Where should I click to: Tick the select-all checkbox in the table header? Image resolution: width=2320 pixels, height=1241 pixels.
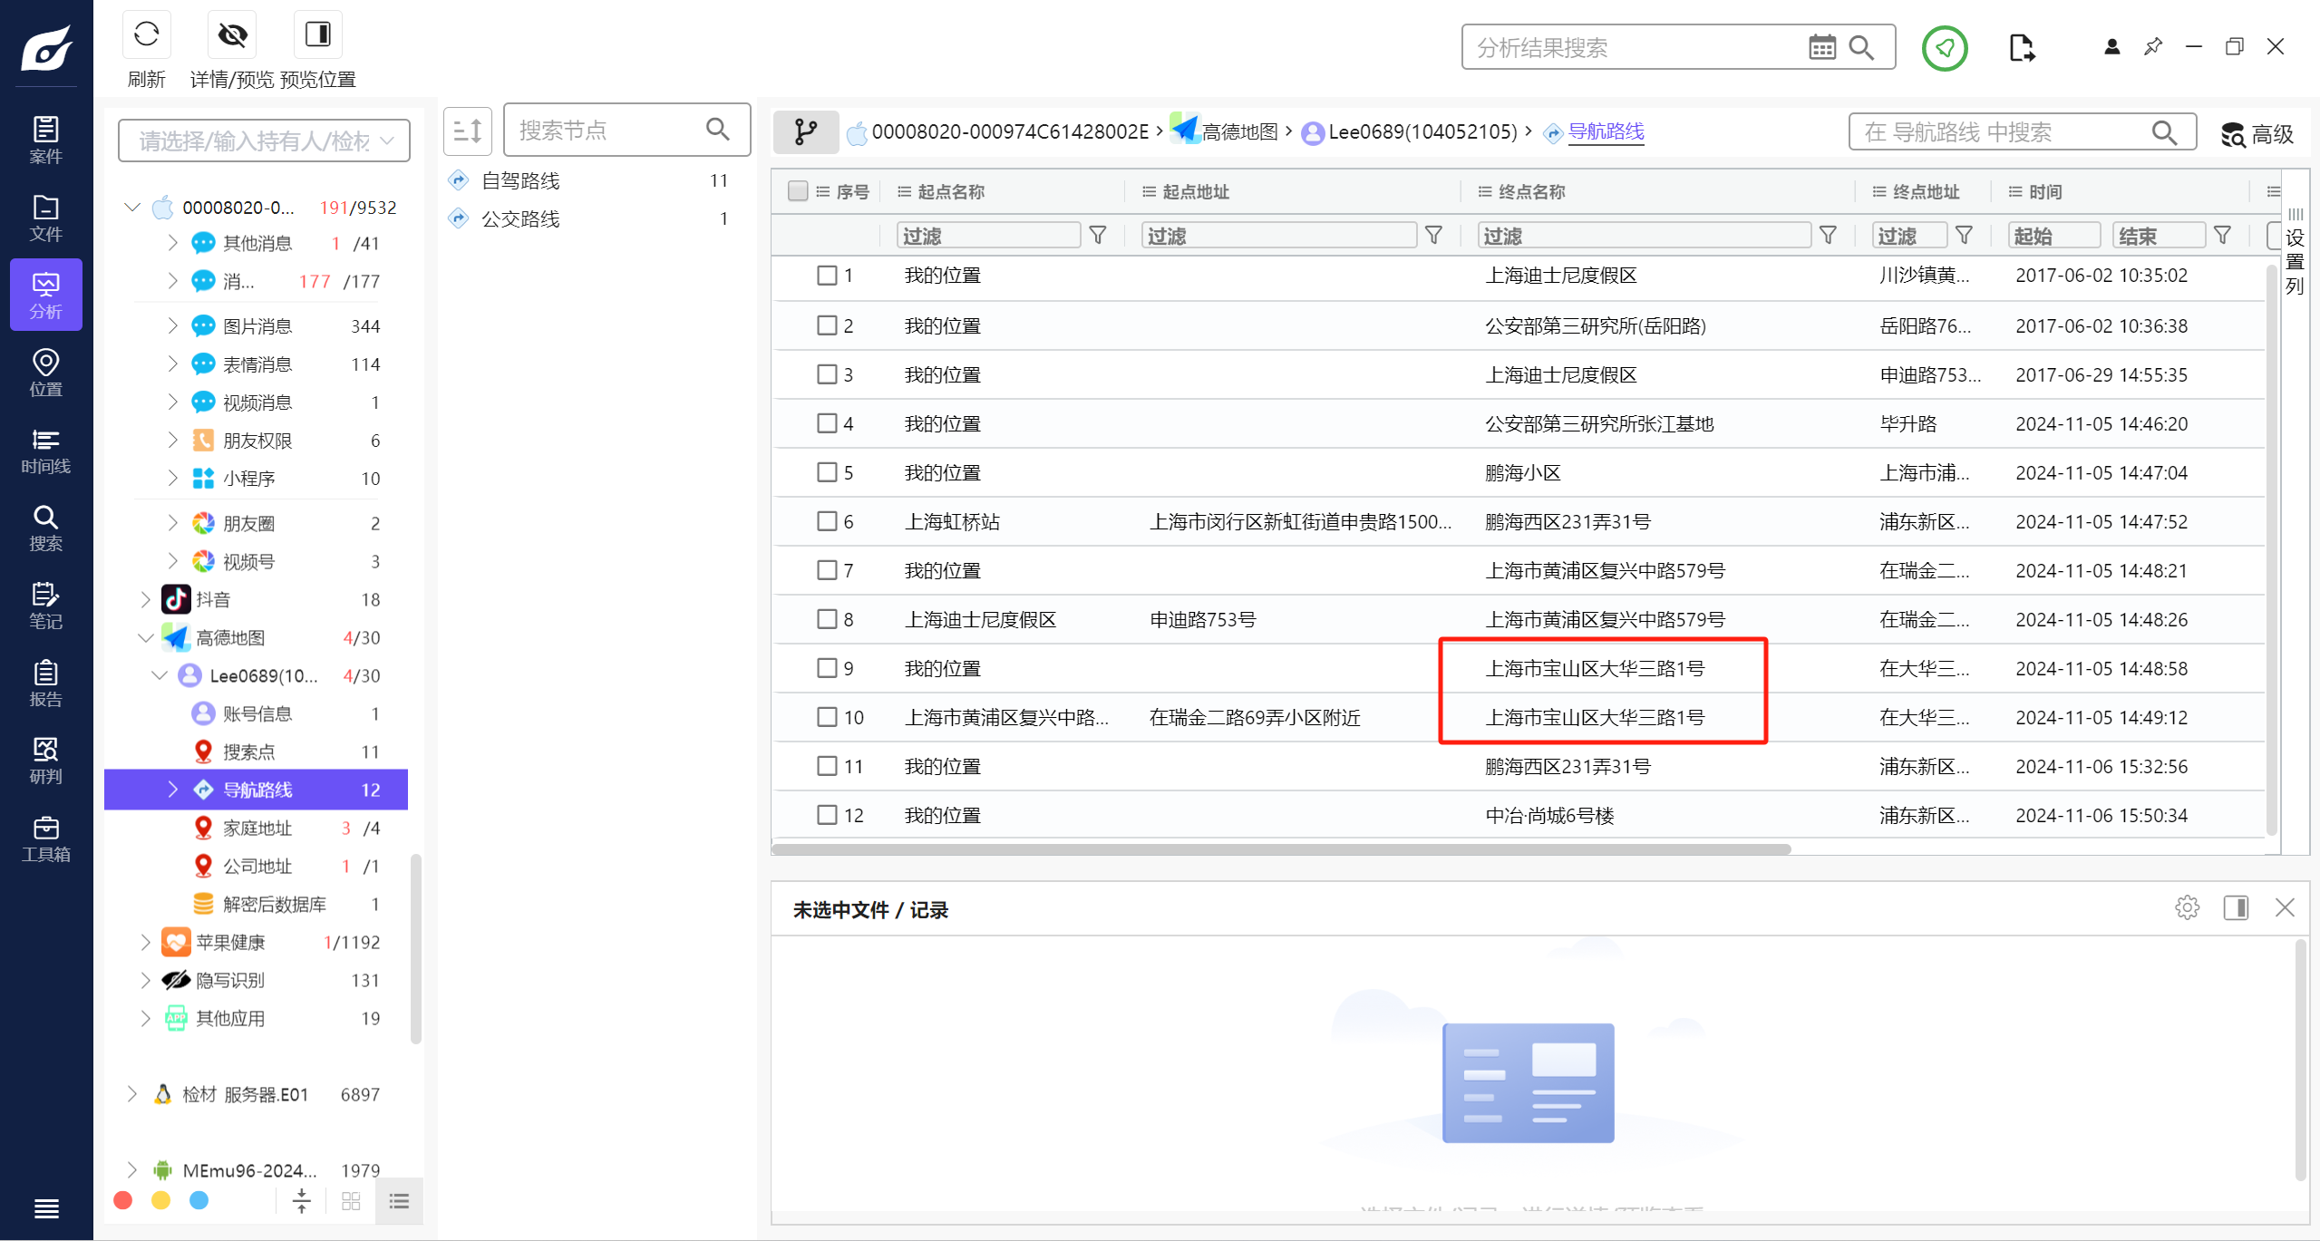[x=798, y=191]
